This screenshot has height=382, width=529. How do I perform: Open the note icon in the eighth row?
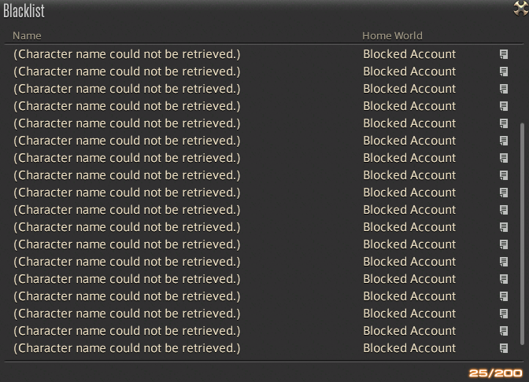pos(504,175)
